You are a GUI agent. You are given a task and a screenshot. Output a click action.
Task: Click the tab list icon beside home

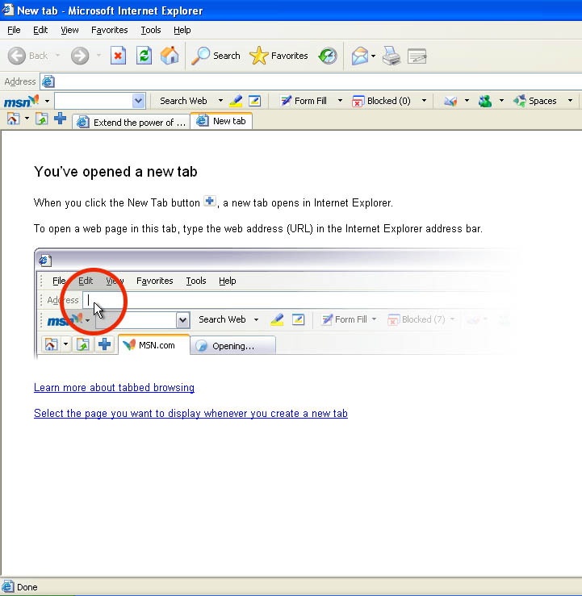[x=41, y=119]
